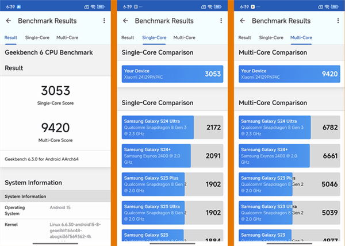Image resolution: width=345 pixels, height=246 pixels.
Task: Open three-dot overflow menu on left screen
Action: click(104, 21)
